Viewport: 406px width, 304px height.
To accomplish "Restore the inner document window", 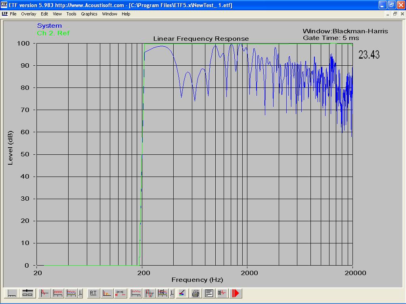I will 395,14.
